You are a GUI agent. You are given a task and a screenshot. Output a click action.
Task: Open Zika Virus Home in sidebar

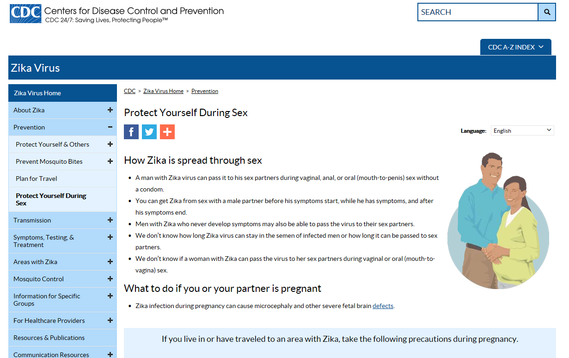[37, 93]
